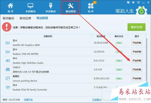Open the title bar menu icon
This screenshot has width=151, height=103.
[x=138, y=2]
